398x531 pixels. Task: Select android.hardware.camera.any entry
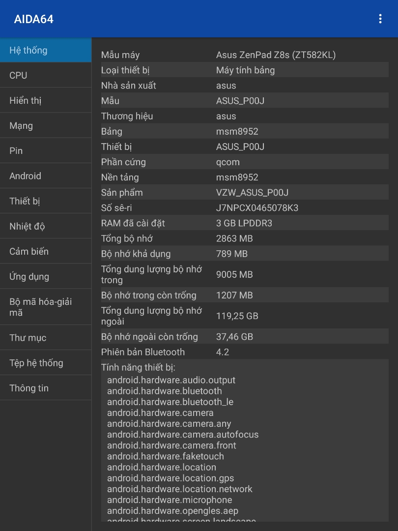click(169, 423)
